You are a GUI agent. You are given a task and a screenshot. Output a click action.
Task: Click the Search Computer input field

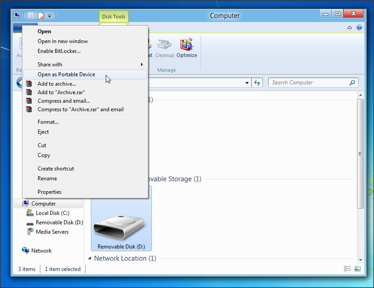(308, 83)
